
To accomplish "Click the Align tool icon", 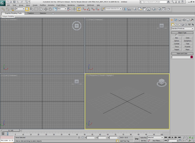I will pyautogui.click(x=129, y=9).
